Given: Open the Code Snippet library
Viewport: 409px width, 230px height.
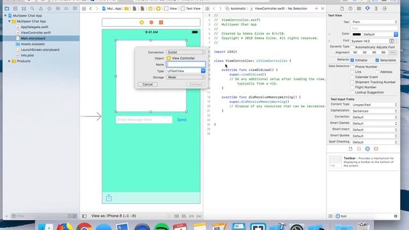Looking at the screenshot, I should click(359, 149).
